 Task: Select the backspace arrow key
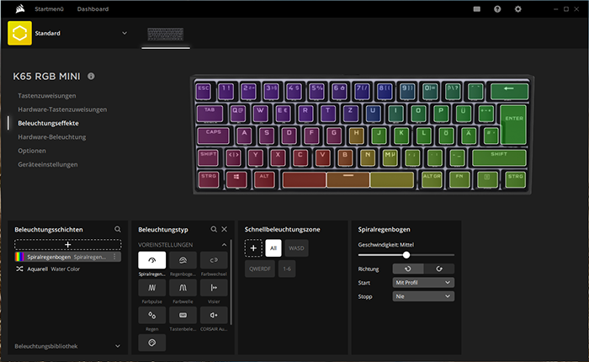(x=509, y=91)
